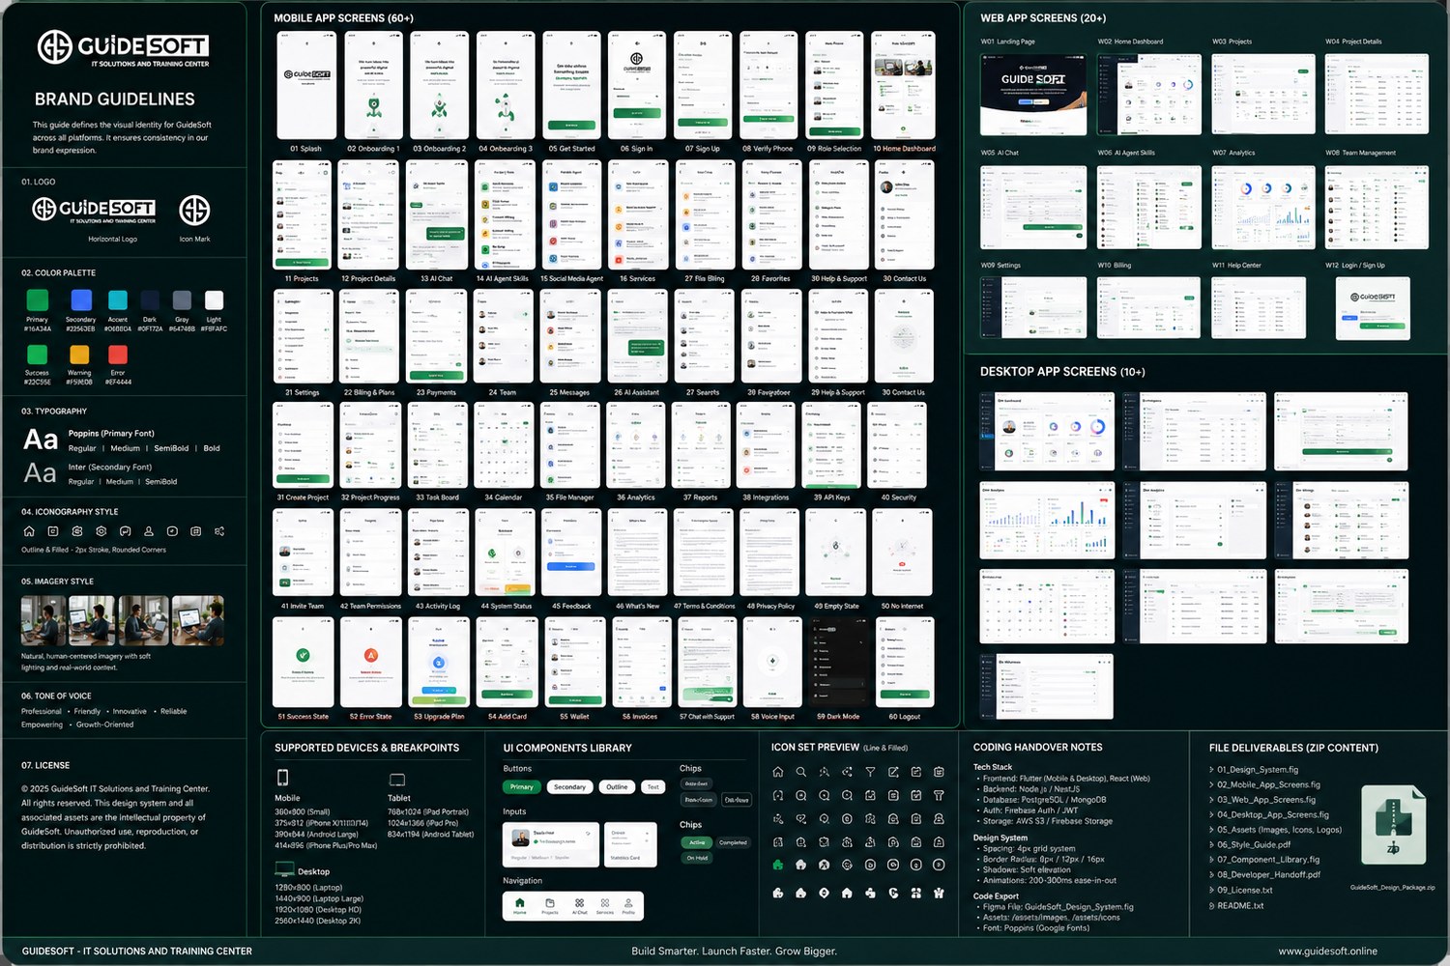Click the ZIP package file icon
This screenshot has width=1450, height=966.
pyautogui.click(x=1393, y=825)
